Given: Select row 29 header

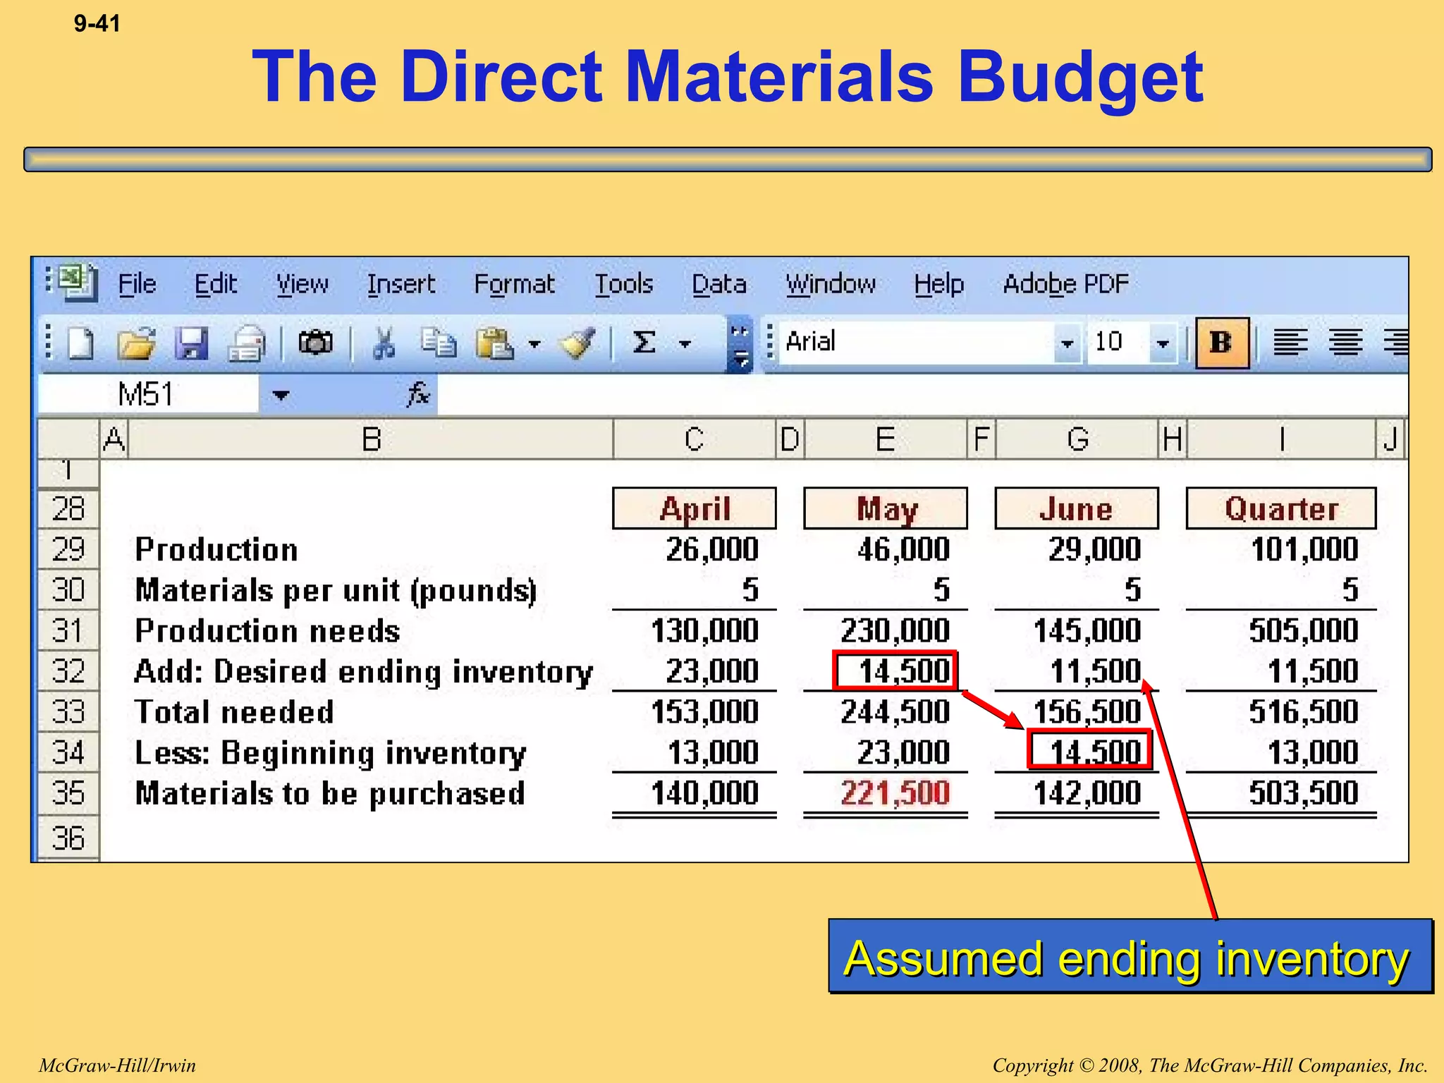Looking at the screenshot, I should 68,549.
